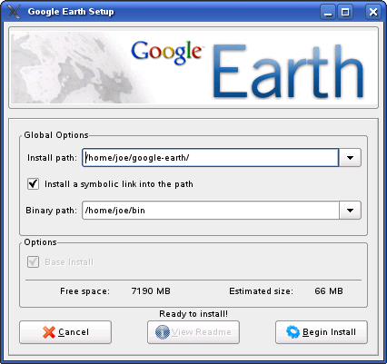Click into the Binary path text field
The height and width of the screenshot is (364, 387).
click(210, 211)
